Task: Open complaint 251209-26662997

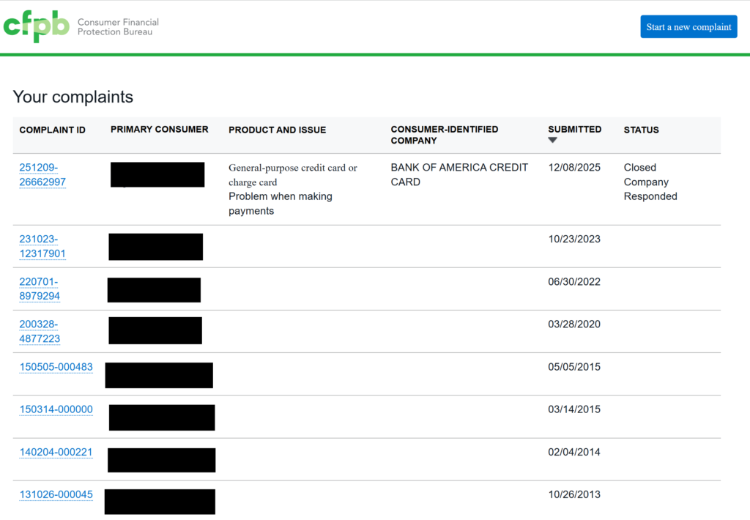Action: [x=42, y=174]
